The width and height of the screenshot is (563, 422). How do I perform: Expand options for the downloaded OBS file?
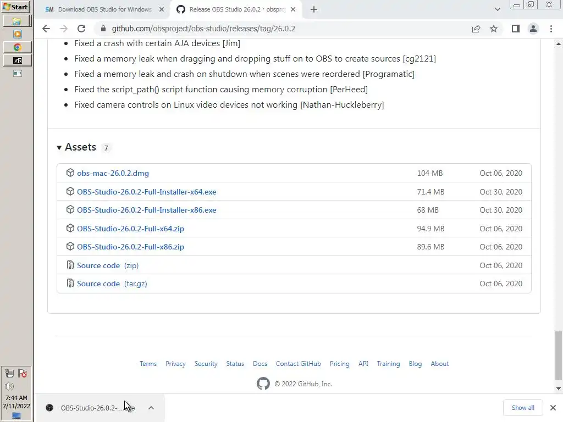[151, 408]
